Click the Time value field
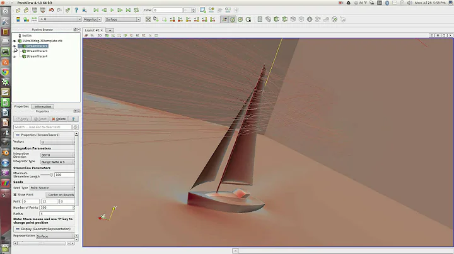 (168, 10)
